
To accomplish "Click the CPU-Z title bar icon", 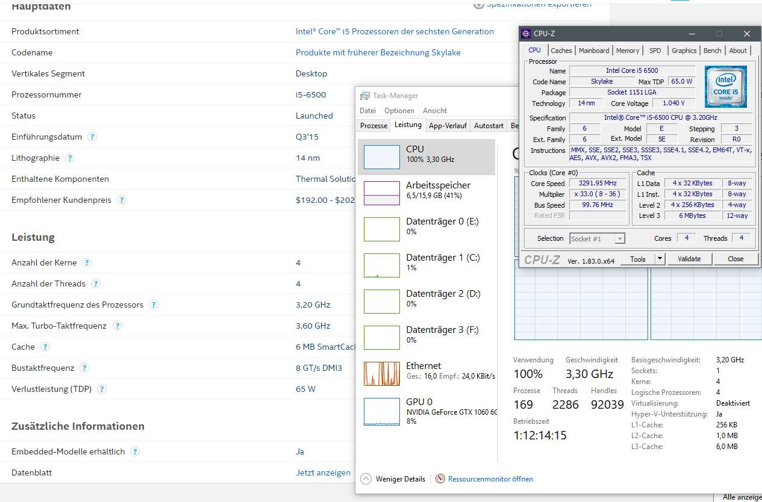I will (526, 34).
